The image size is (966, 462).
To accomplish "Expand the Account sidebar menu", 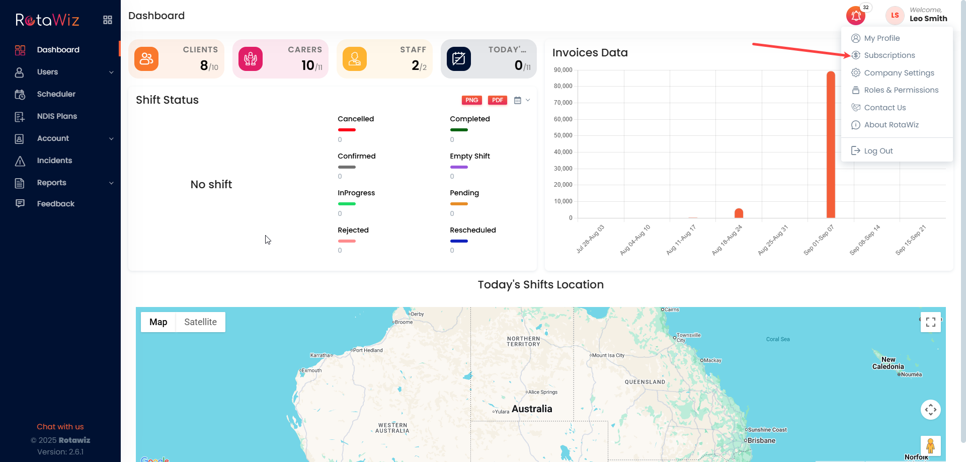I will point(64,138).
